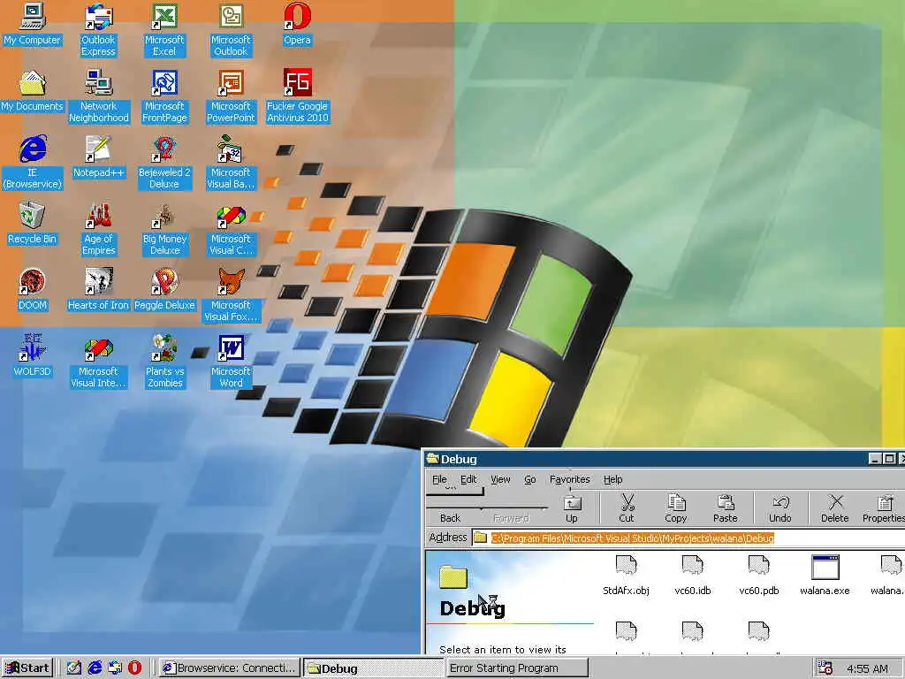Click the Debug window title bar

click(646, 459)
